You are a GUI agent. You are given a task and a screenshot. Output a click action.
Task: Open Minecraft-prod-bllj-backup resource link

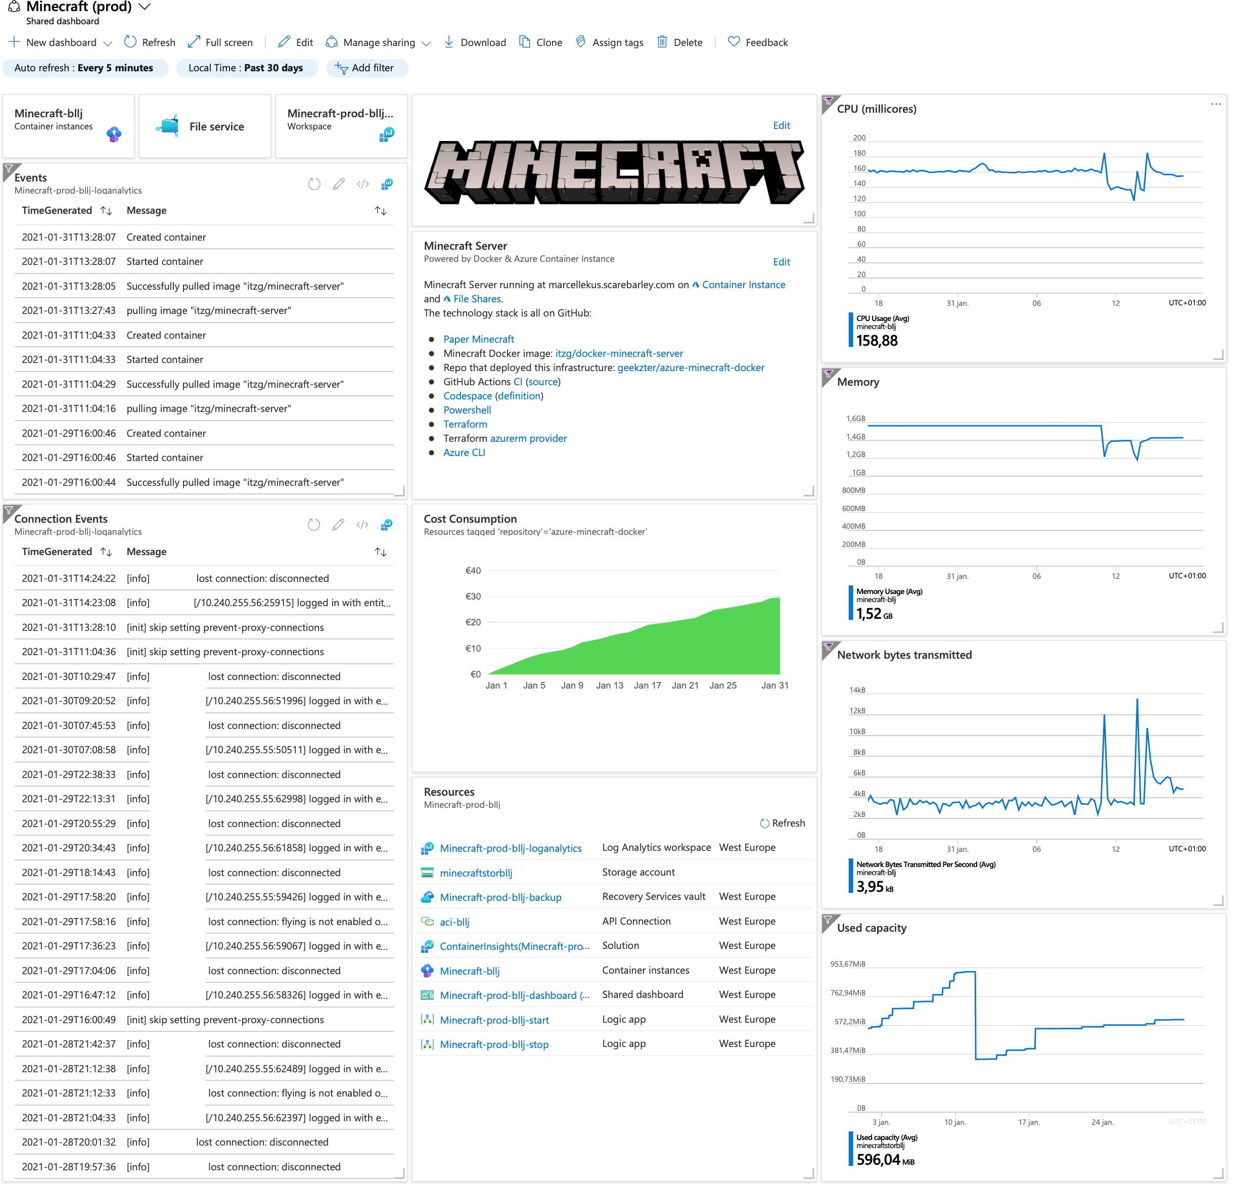point(500,897)
